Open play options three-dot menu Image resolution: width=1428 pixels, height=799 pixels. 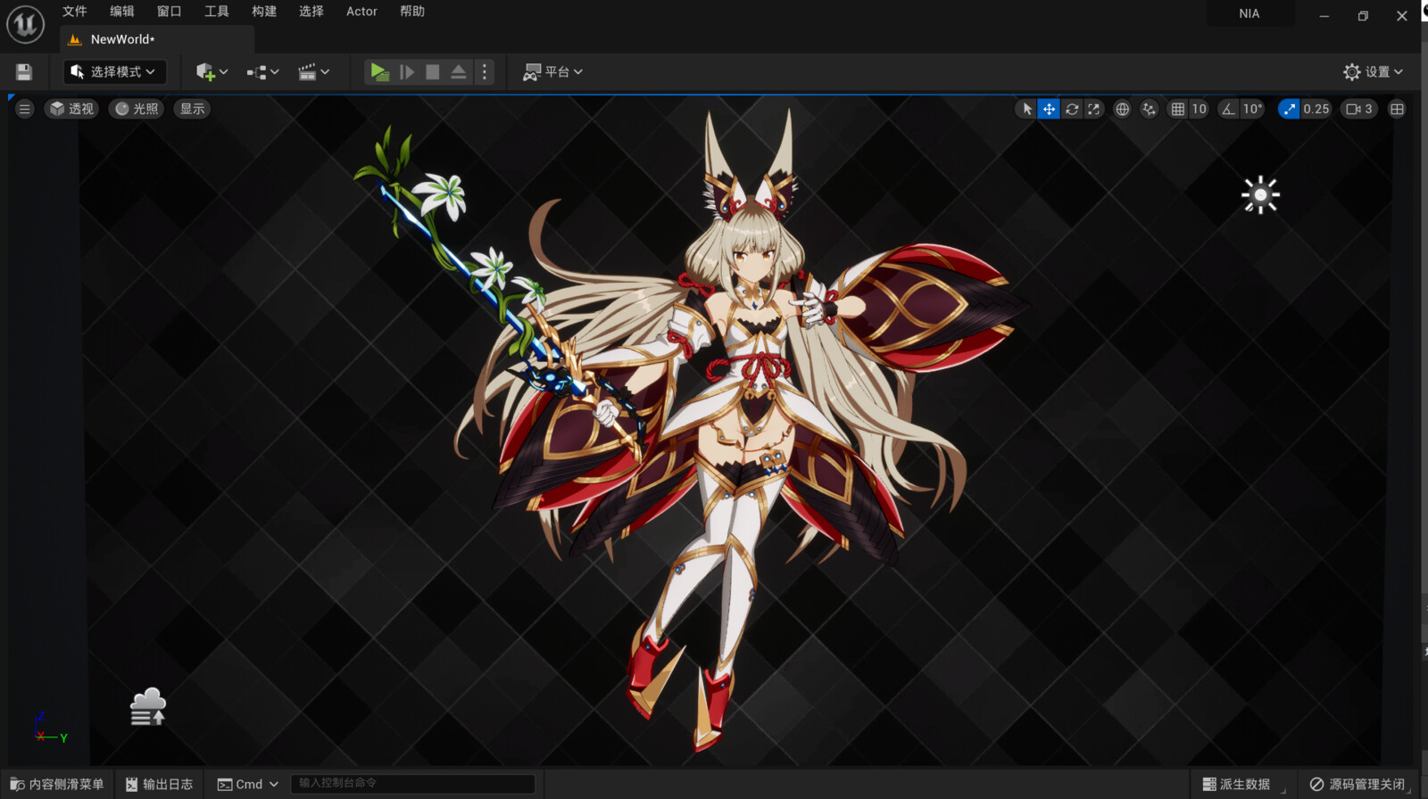pos(485,72)
